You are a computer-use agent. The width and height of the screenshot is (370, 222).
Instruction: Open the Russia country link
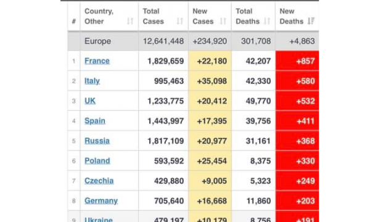(97, 141)
